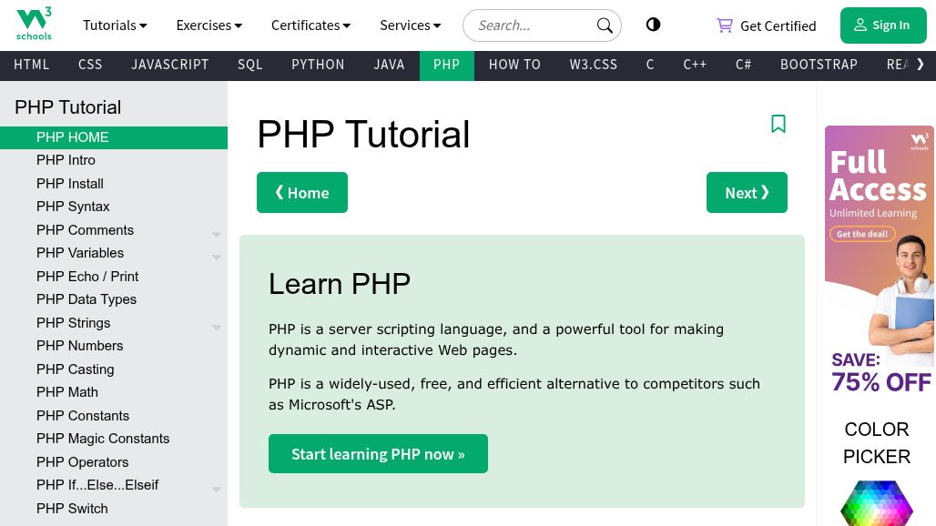Open the Services dropdown menu
Viewport: 936px width, 526px height.
[x=410, y=25]
